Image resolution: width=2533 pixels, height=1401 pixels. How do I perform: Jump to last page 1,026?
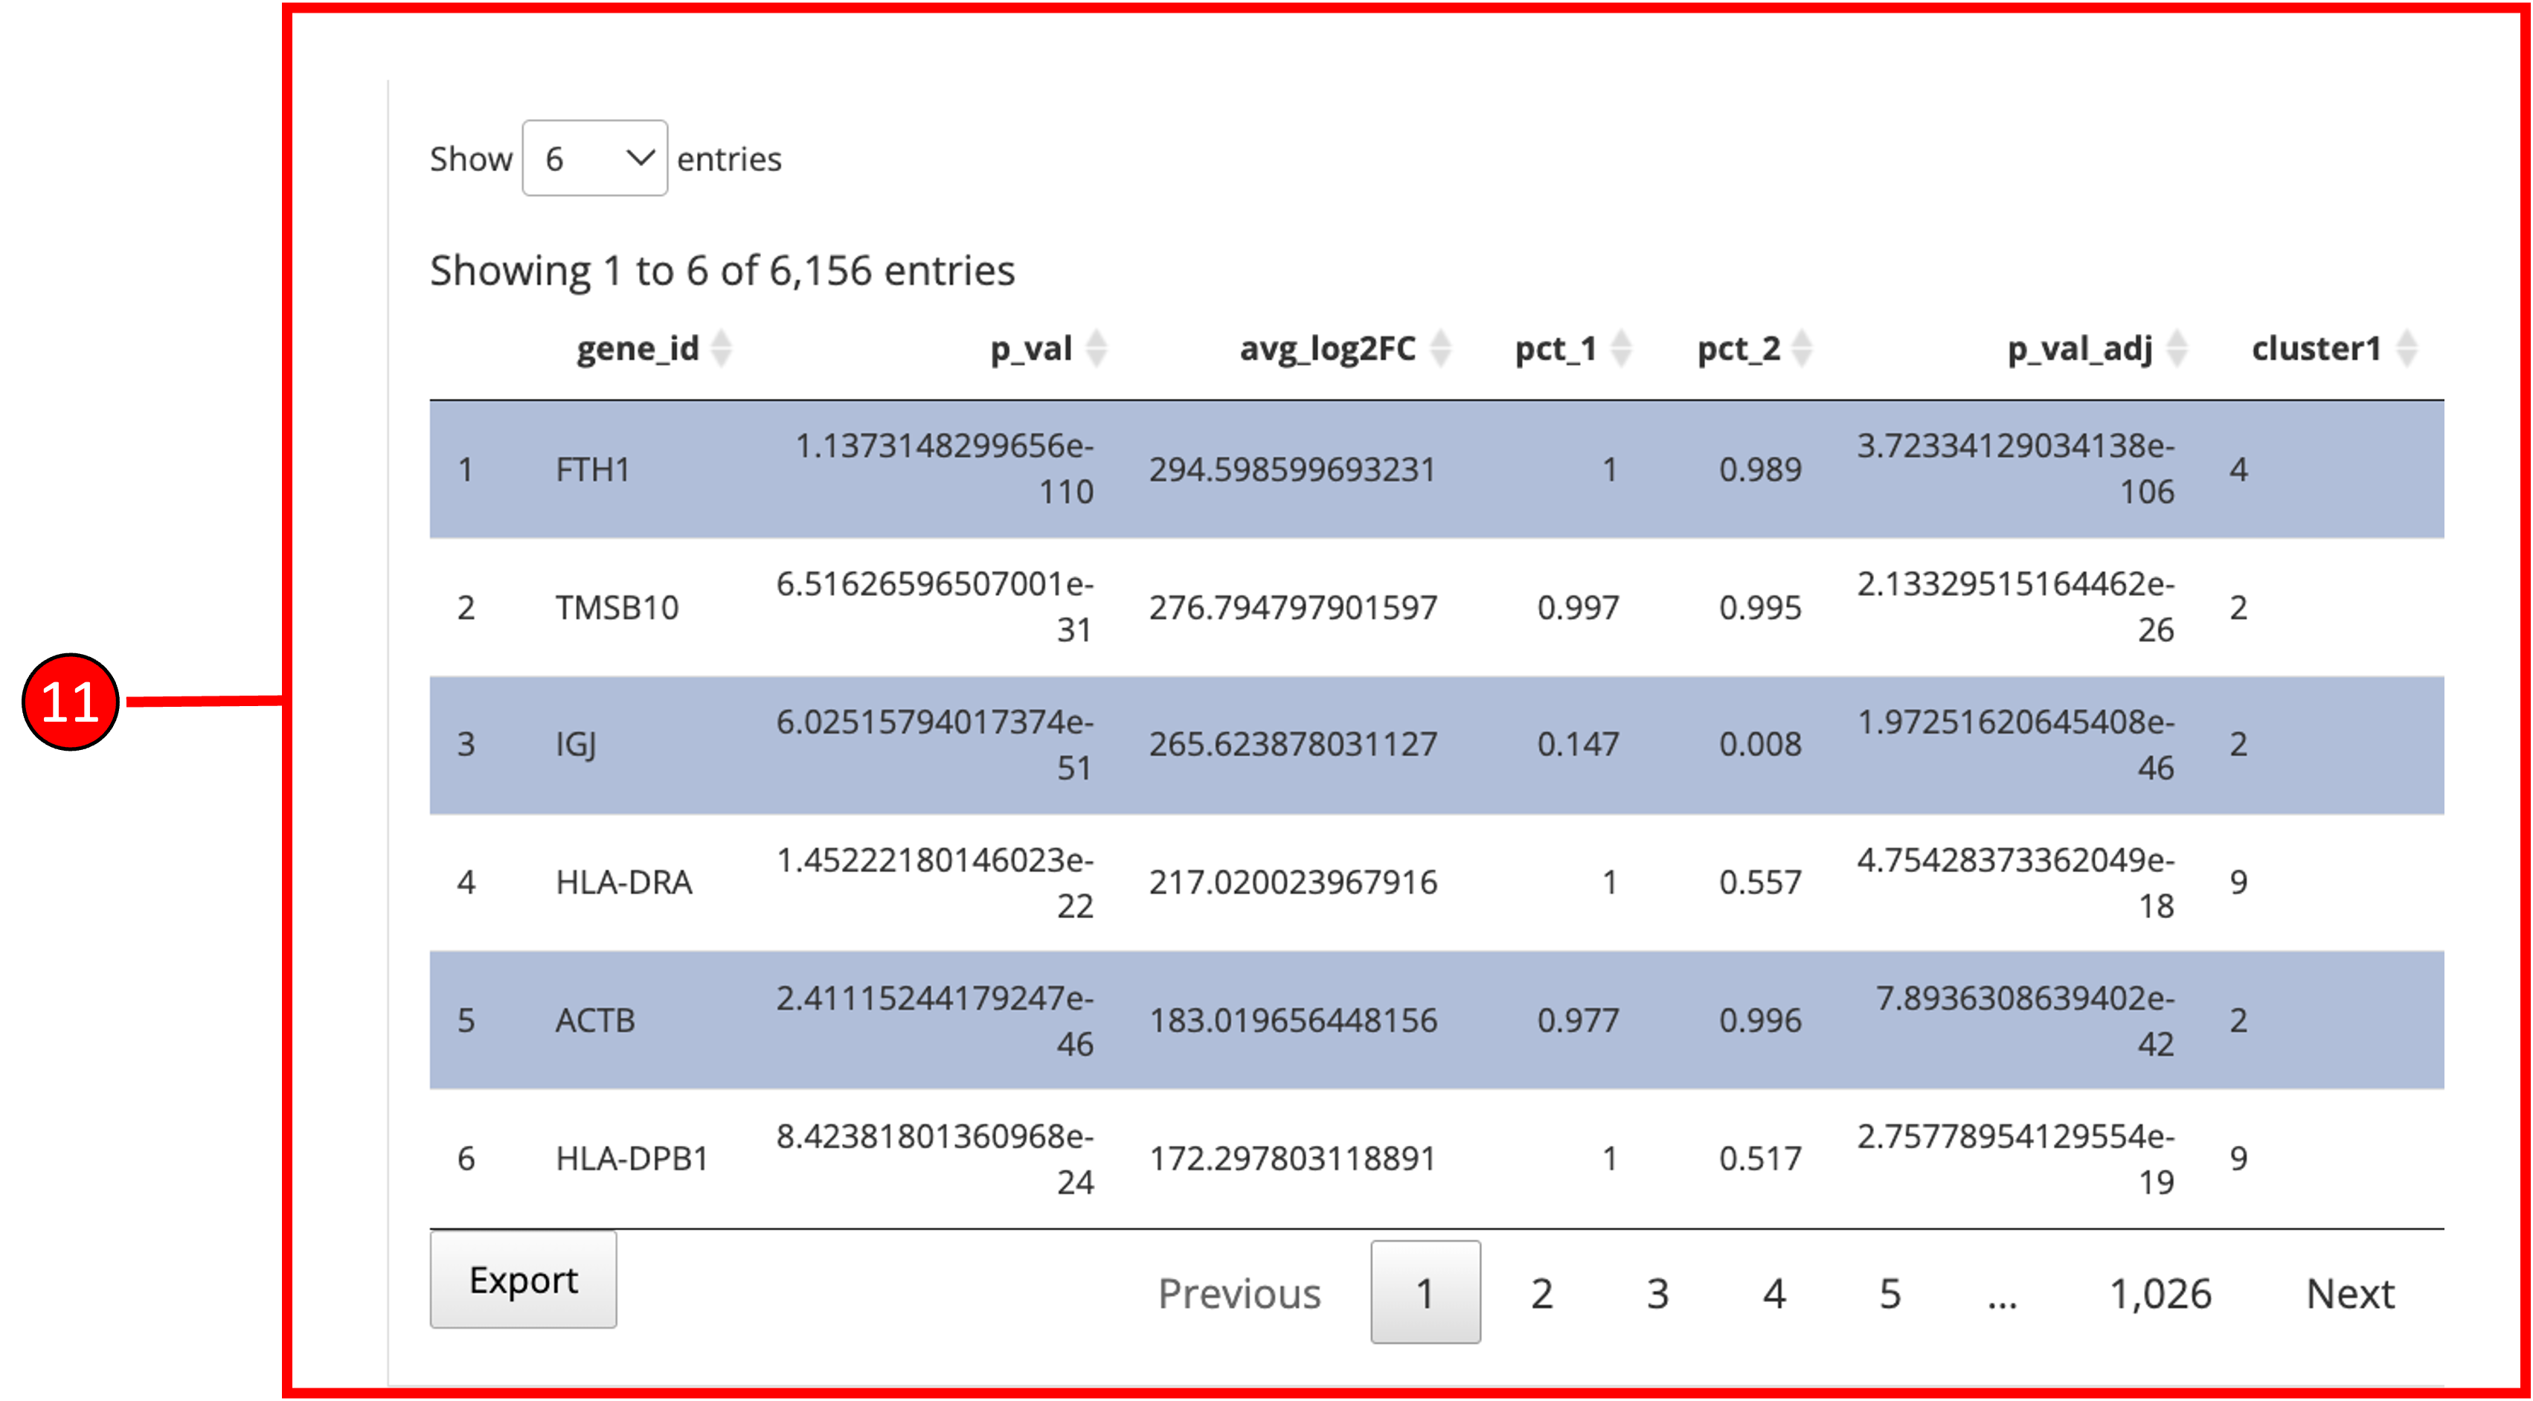[2160, 1293]
